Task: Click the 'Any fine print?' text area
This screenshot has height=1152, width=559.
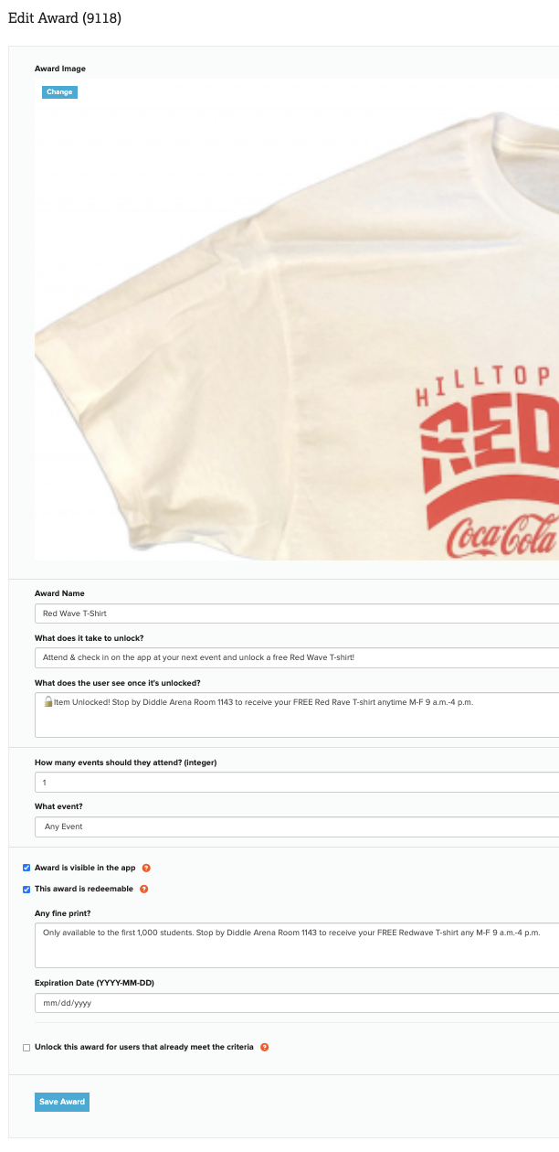Action: (297, 945)
